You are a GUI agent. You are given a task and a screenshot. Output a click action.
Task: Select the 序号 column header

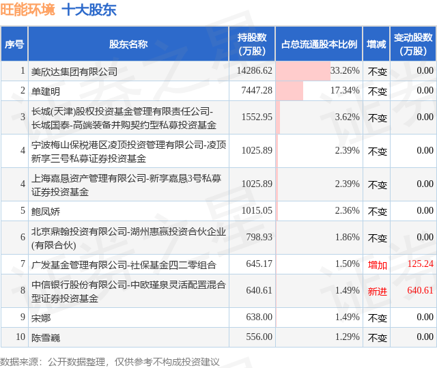point(14,44)
